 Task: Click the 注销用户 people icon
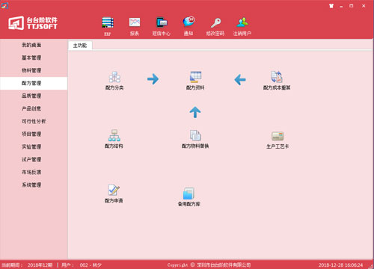242,22
